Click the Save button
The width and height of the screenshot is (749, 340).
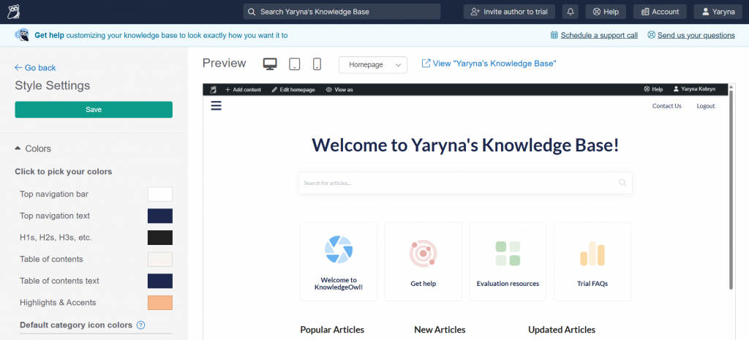pyautogui.click(x=94, y=110)
